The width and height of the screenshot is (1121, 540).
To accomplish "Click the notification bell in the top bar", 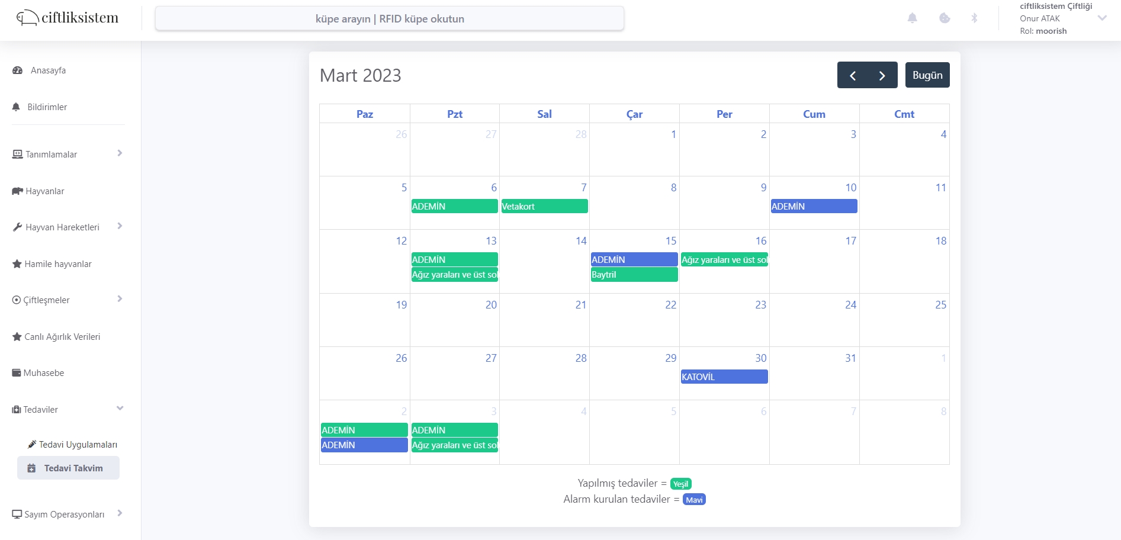I will [912, 18].
